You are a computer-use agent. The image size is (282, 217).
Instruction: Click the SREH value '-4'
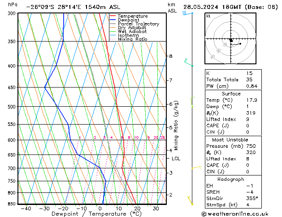coord(250,192)
